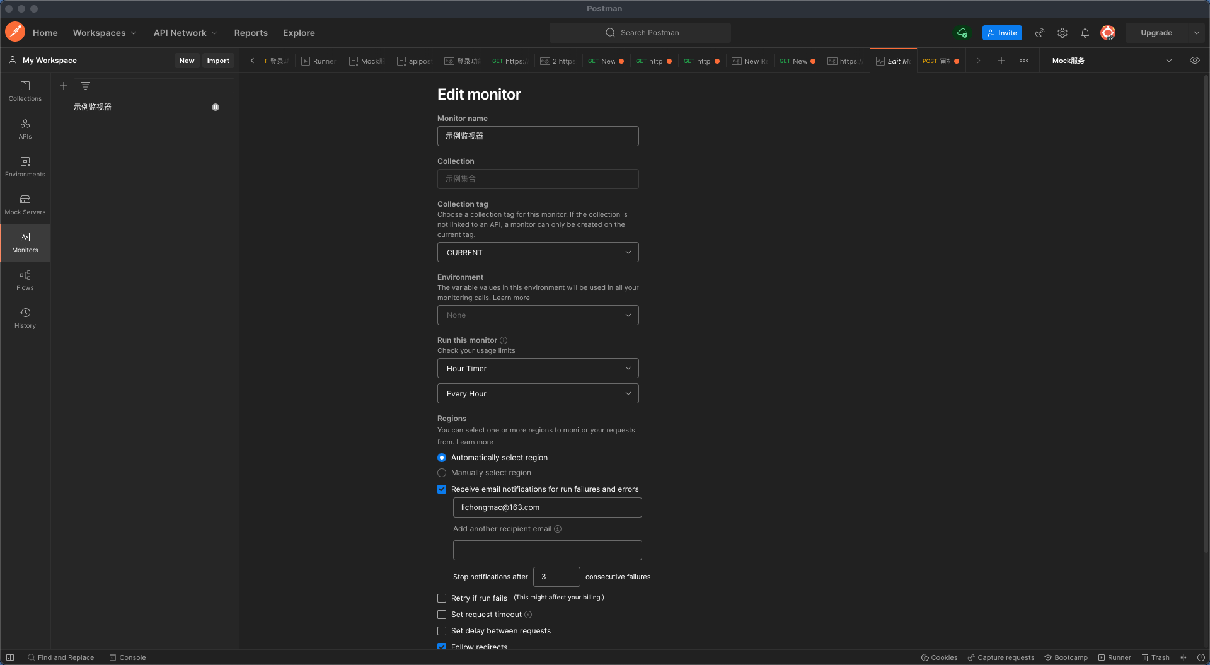This screenshot has height=665, width=1210.
Task: Open the Mock Servers sidebar panel
Action: click(25, 205)
